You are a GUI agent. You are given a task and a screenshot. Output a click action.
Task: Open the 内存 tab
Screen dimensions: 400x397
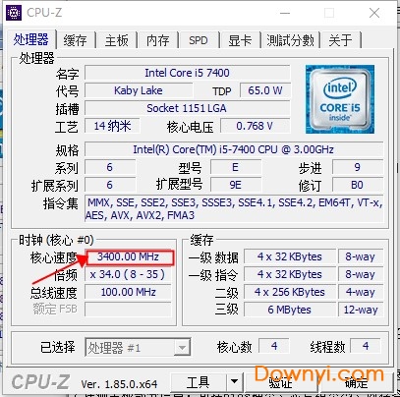coord(157,40)
